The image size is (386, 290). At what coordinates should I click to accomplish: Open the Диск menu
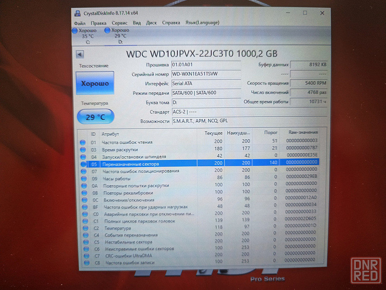151,23
